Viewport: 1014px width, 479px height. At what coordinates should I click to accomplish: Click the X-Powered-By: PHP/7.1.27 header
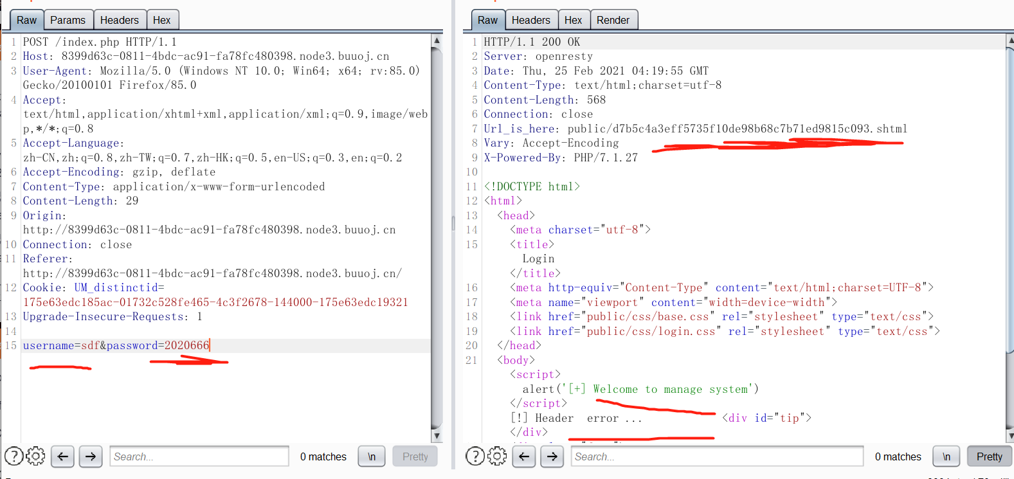tap(561, 158)
